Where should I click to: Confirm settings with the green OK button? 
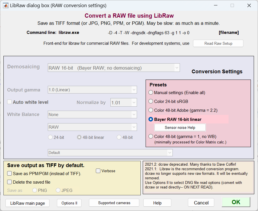click(236, 202)
